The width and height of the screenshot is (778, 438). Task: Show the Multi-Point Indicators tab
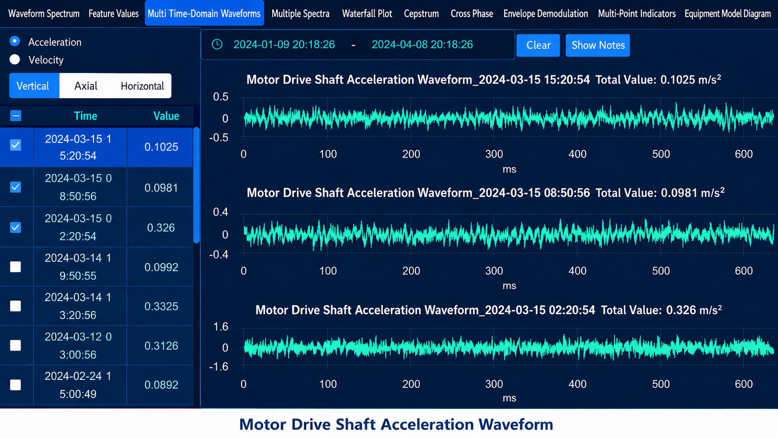pos(637,13)
